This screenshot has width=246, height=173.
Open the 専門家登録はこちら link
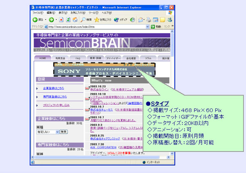pyautogui.click(x=55, y=97)
